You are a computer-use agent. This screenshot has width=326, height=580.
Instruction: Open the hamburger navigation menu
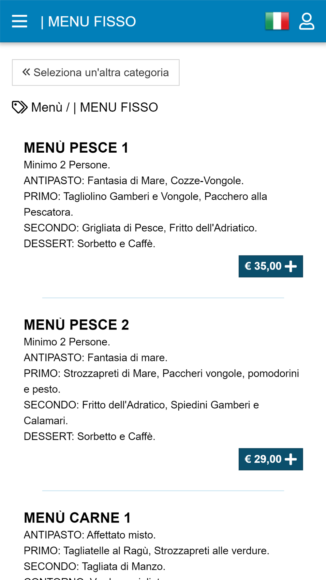(x=20, y=22)
